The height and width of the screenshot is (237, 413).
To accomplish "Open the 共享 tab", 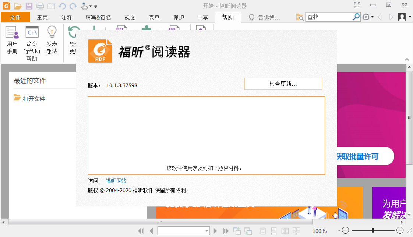I will coord(203,17).
